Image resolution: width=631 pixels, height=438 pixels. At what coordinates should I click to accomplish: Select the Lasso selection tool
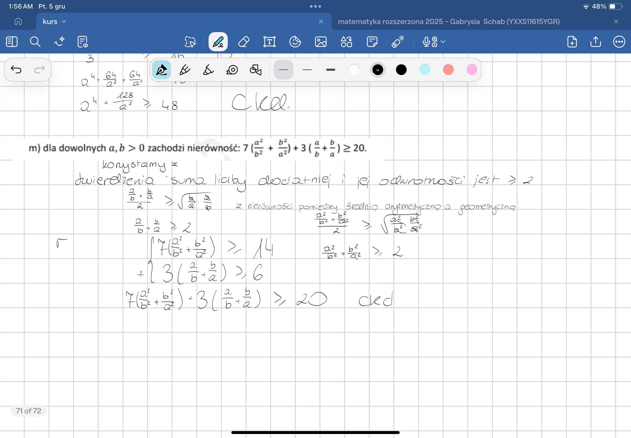(x=190, y=42)
